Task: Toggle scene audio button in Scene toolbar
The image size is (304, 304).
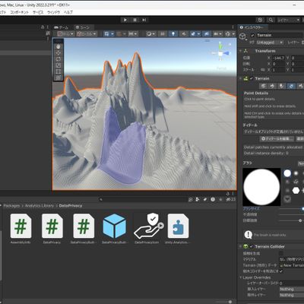Action: pos(184,33)
